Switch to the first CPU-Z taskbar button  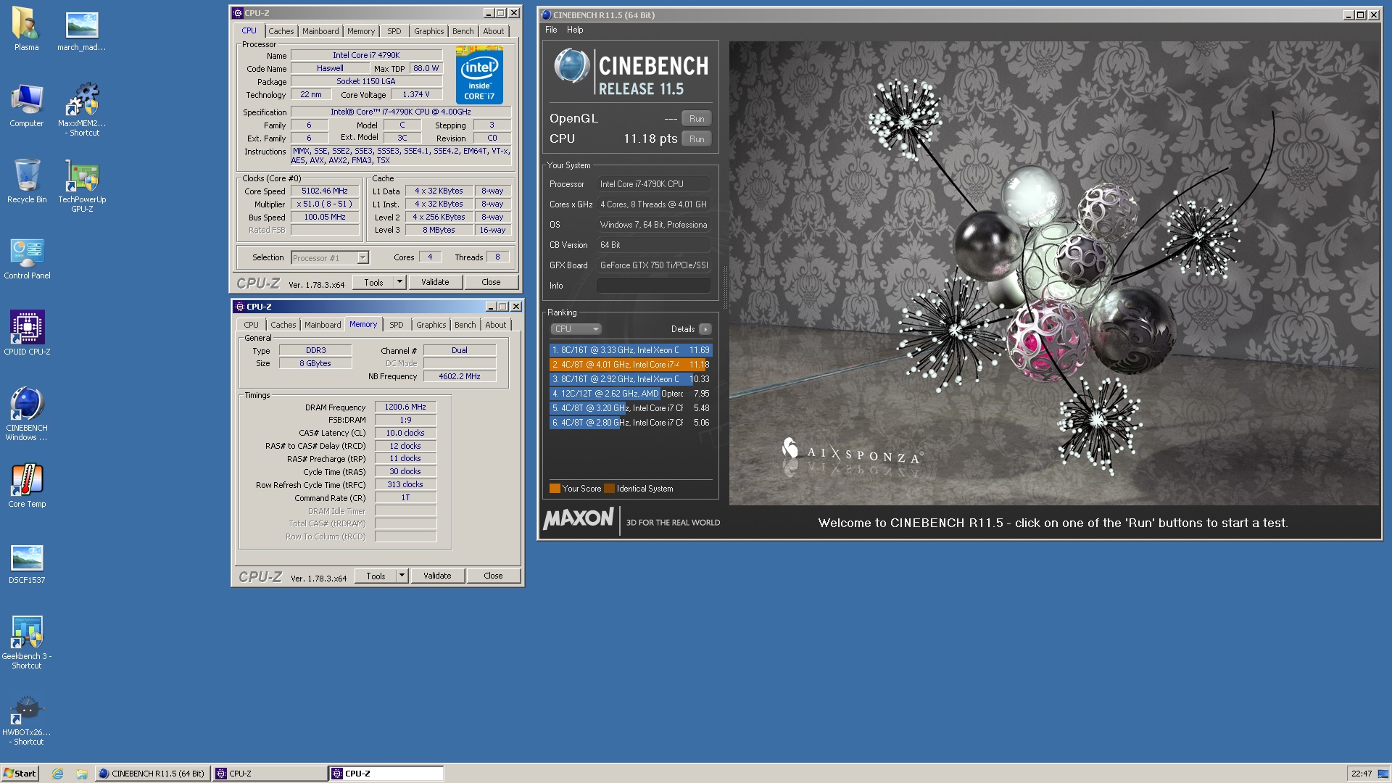click(x=270, y=774)
